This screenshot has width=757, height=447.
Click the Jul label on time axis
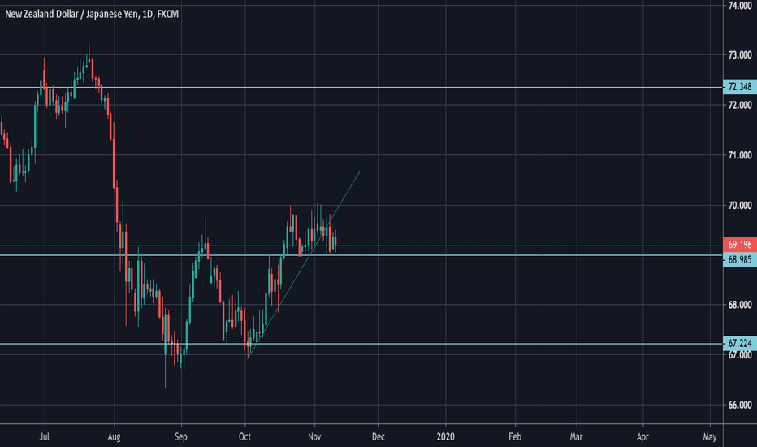[45, 437]
